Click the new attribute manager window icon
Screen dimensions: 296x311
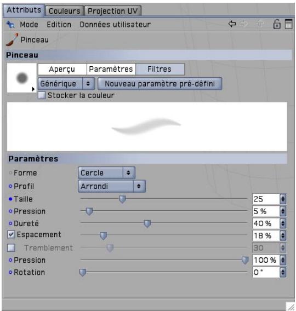point(289,24)
